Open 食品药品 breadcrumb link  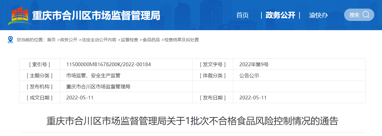pyautogui.click(x=151, y=40)
